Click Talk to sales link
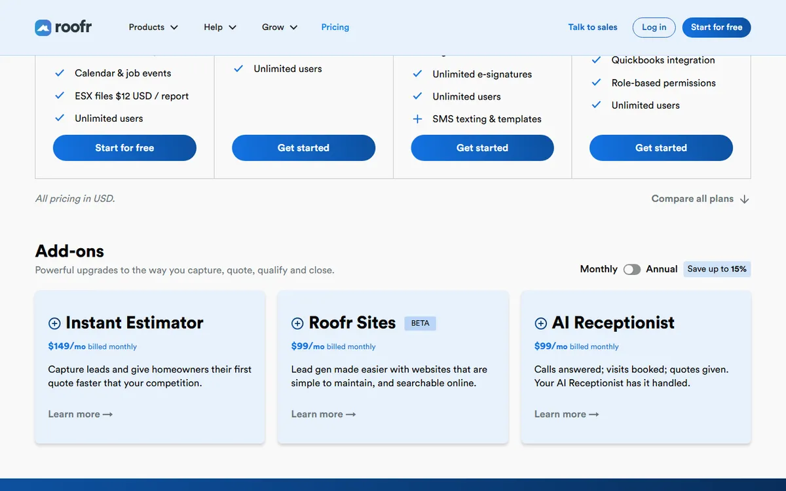This screenshot has height=491, width=786. coord(593,27)
